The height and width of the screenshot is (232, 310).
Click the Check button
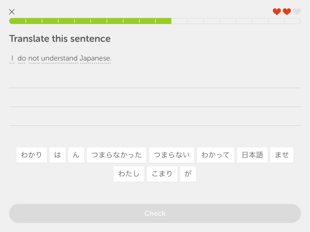tap(155, 214)
